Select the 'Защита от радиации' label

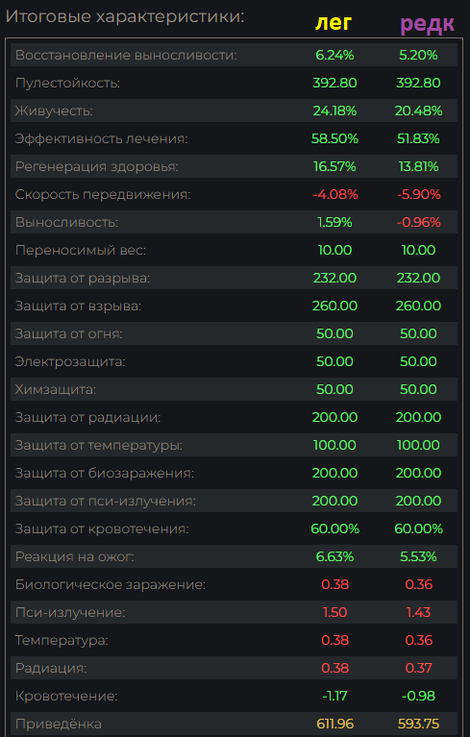[87, 417]
